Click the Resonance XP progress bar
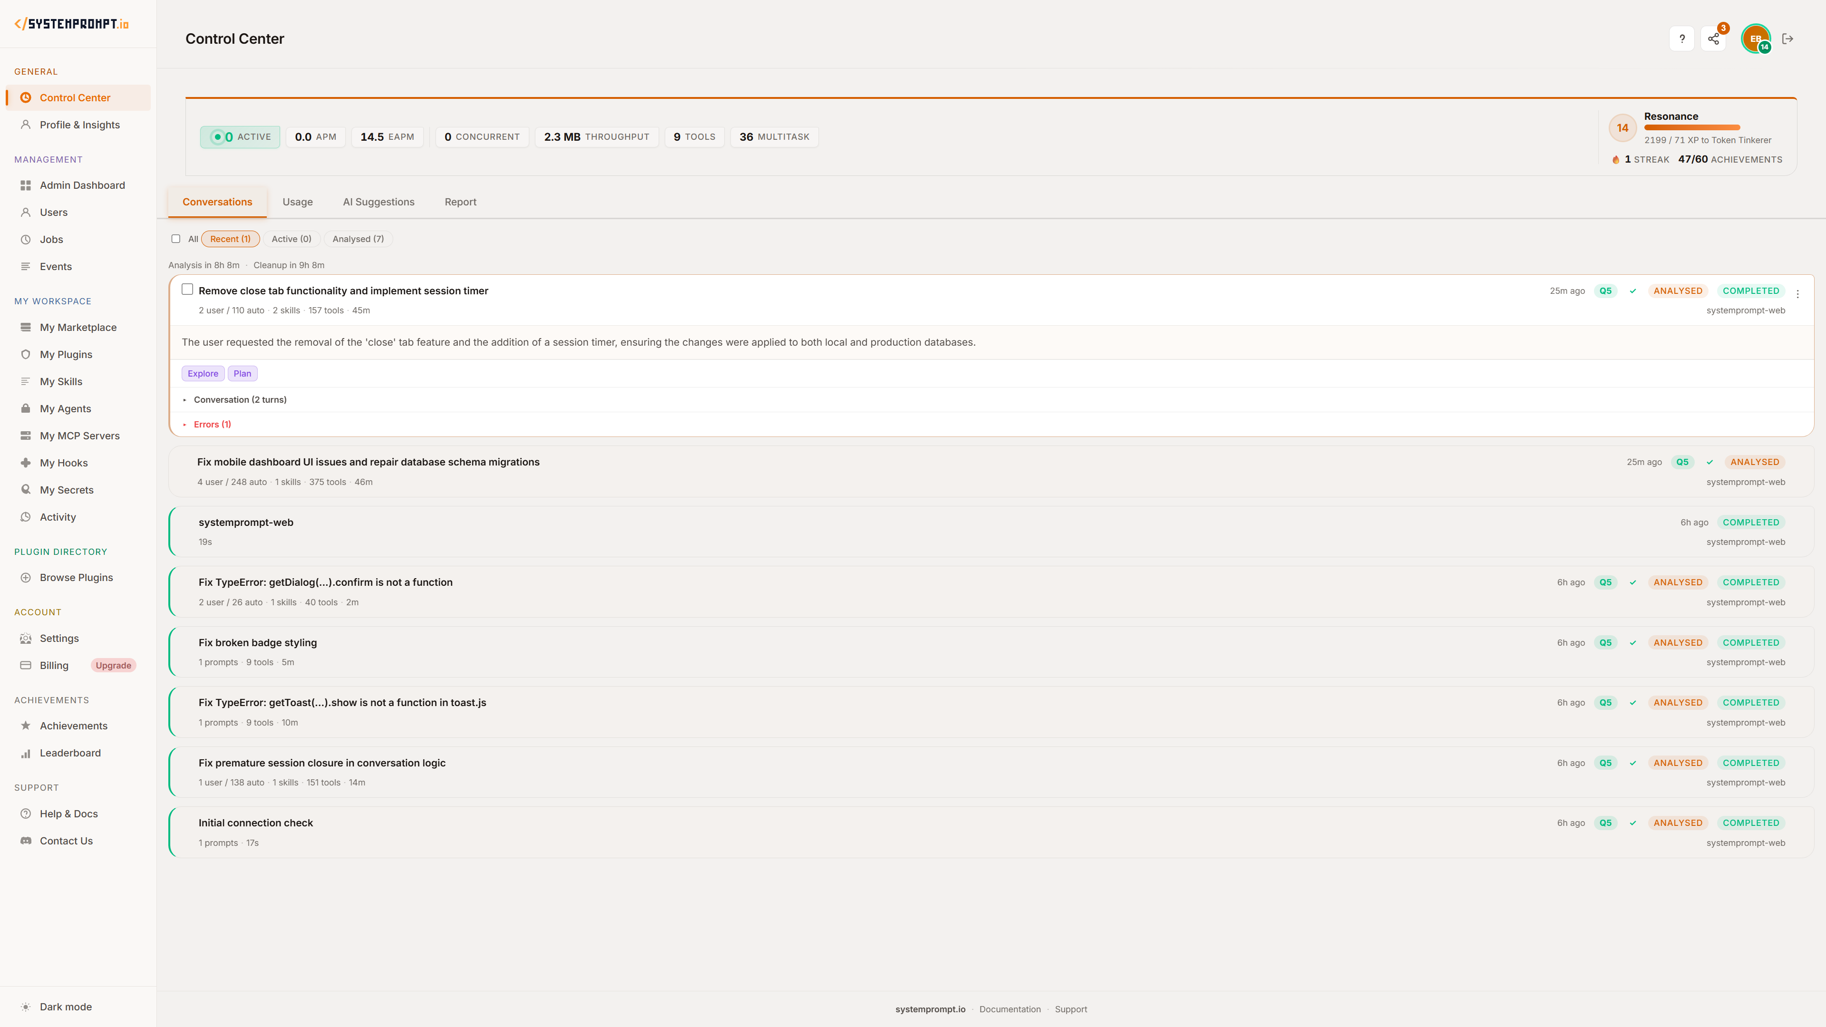The width and height of the screenshot is (1826, 1027). click(x=1691, y=127)
